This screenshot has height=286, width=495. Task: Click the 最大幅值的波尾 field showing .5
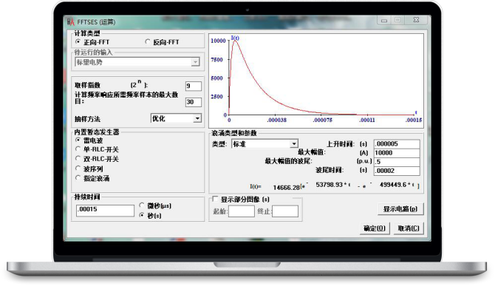[x=397, y=162]
